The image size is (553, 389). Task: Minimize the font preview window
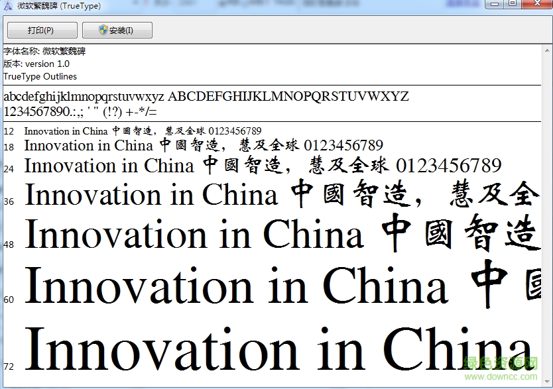[495, 3]
